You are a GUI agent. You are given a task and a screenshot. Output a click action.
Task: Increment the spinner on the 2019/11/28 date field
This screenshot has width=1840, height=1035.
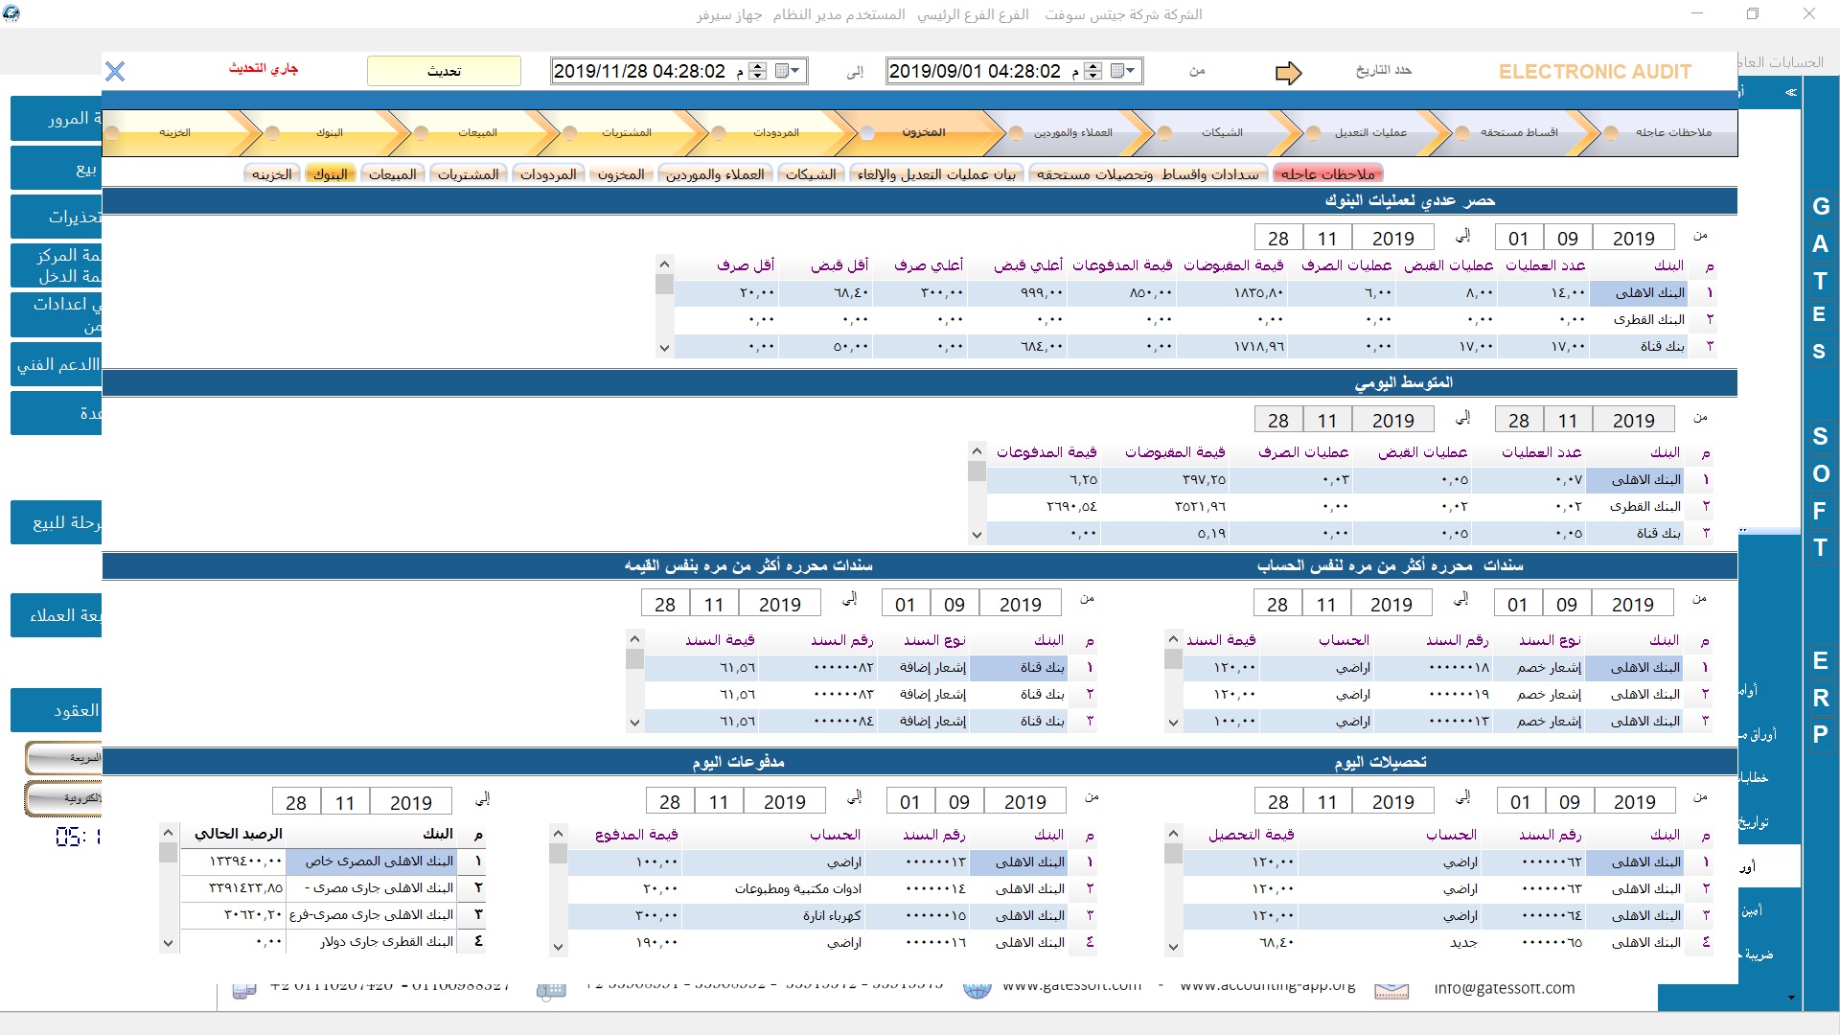pyautogui.click(x=758, y=66)
